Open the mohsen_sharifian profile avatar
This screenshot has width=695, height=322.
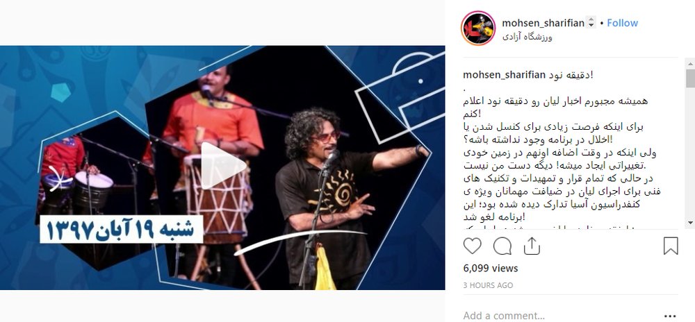tap(478, 28)
